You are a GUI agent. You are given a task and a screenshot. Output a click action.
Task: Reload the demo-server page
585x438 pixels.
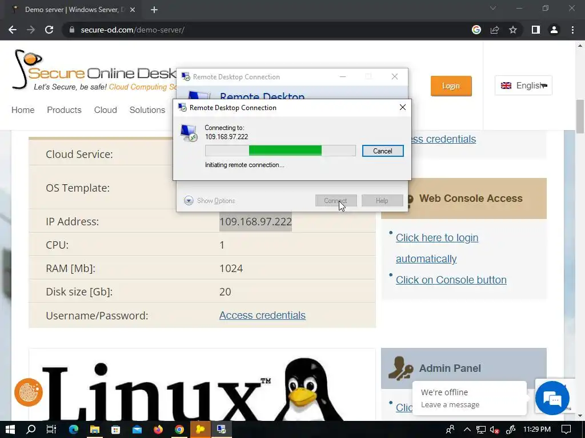49,30
